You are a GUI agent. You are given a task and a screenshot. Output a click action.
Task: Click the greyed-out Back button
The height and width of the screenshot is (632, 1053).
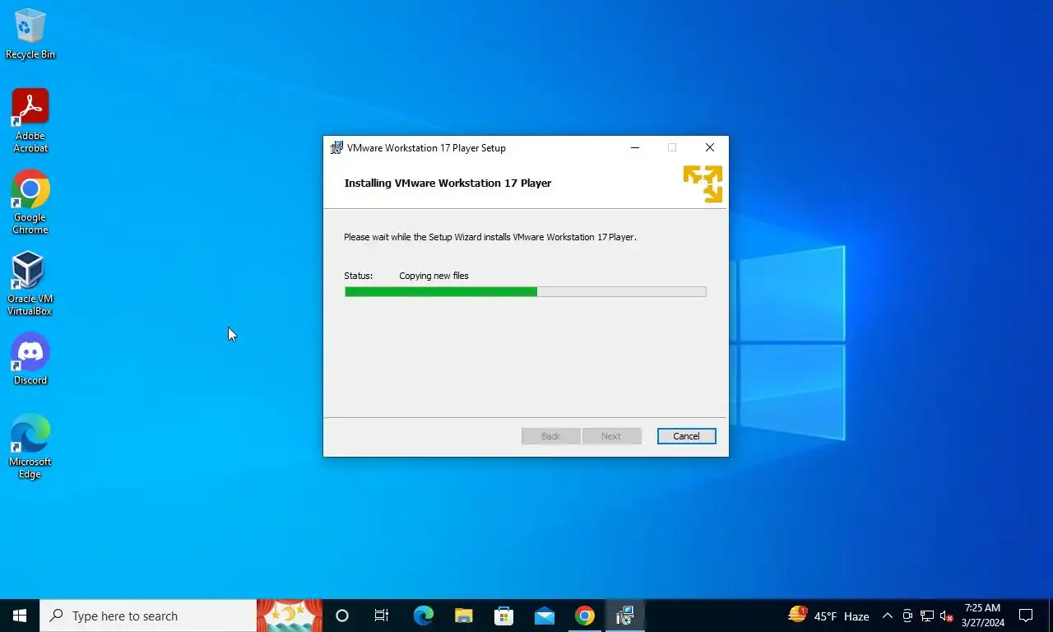[550, 436]
